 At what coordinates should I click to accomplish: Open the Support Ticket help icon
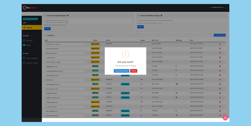pos(24,63)
